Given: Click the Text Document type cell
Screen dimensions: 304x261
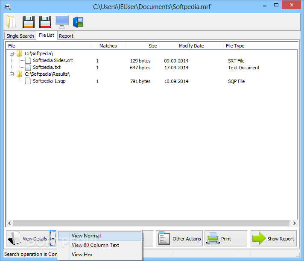Looking at the screenshot, I should click(x=244, y=68).
